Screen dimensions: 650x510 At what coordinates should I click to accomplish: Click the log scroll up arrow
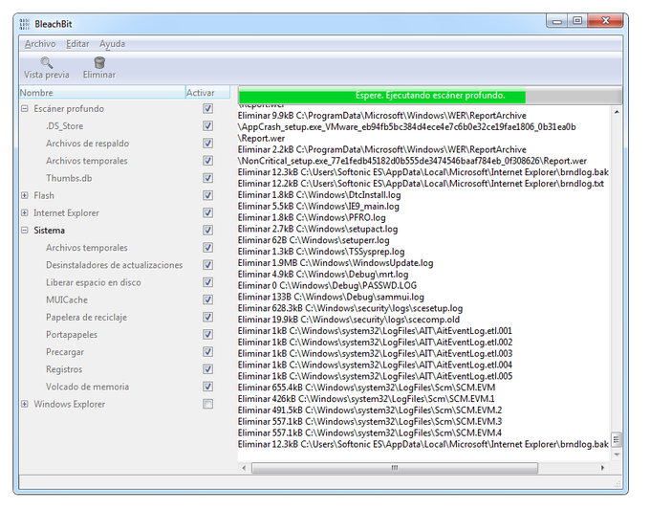[617, 112]
